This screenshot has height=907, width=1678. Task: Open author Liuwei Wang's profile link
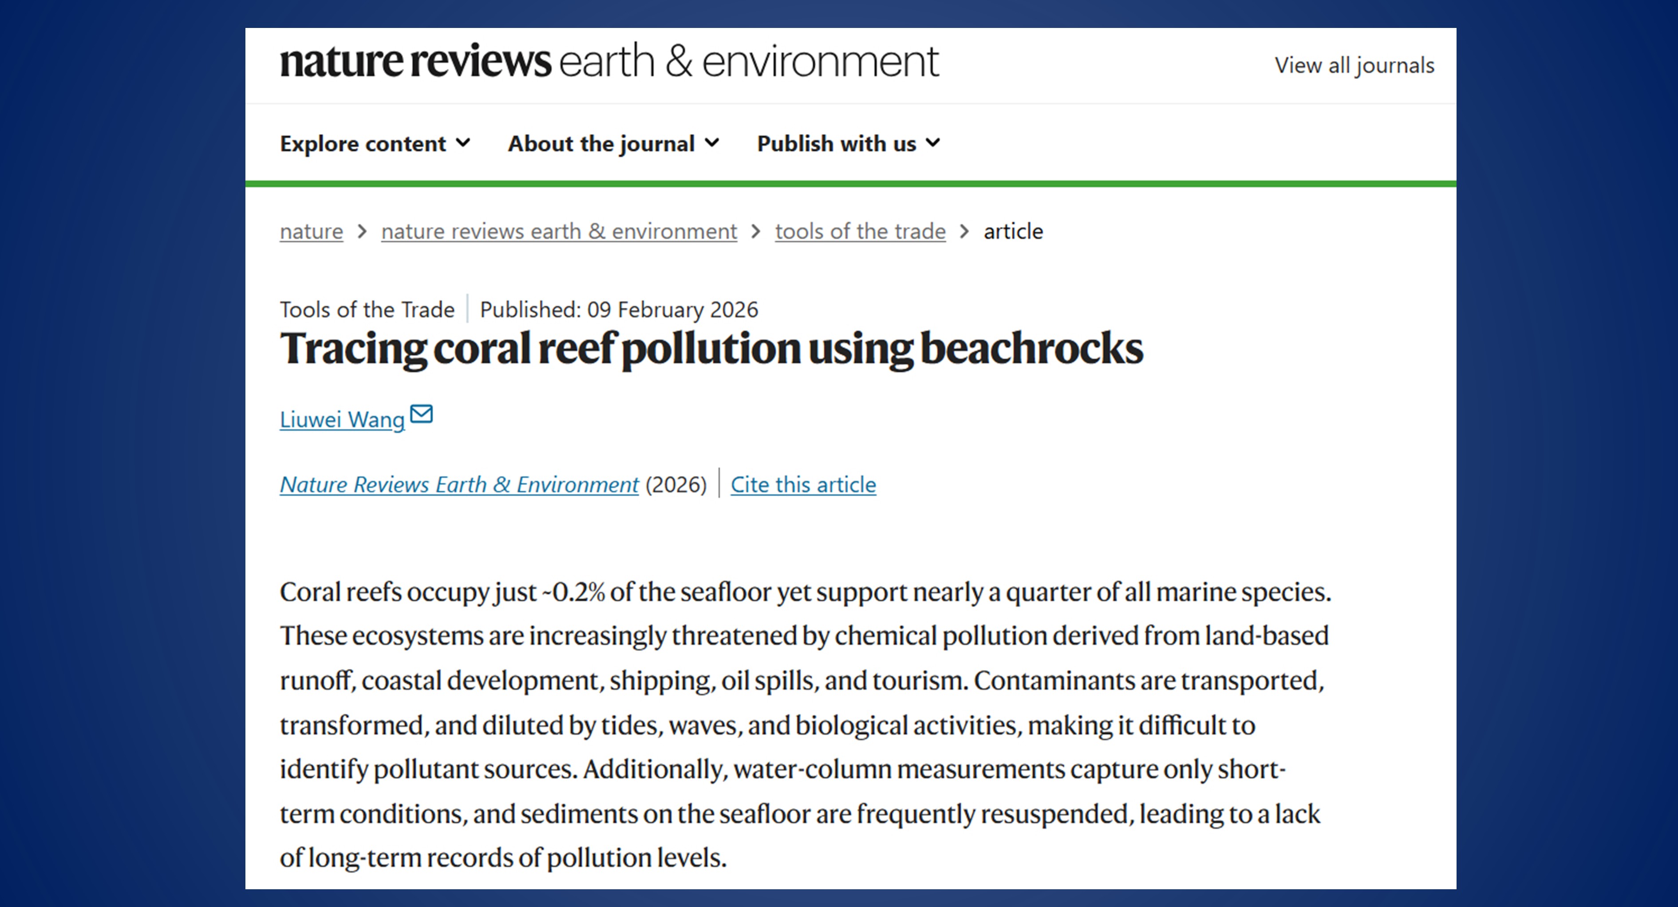pyautogui.click(x=342, y=420)
